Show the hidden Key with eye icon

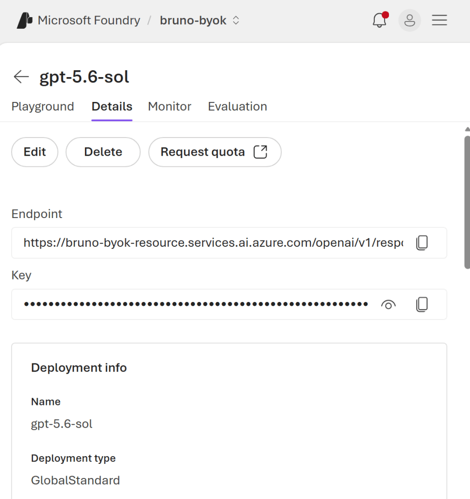click(388, 305)
